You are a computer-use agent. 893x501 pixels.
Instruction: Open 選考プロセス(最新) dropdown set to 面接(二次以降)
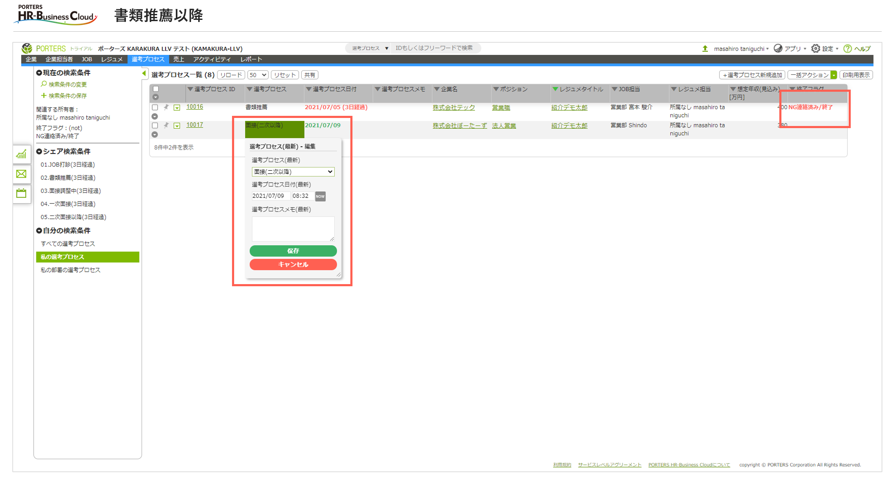click(x=293, y=172)
